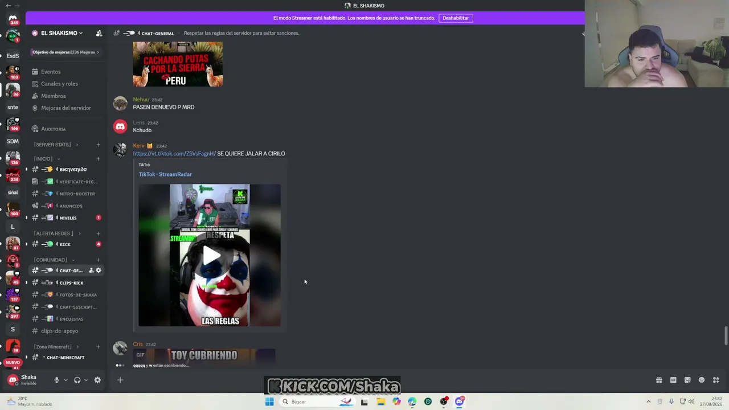Expand microphone input options arrow

tap(65, 380)
